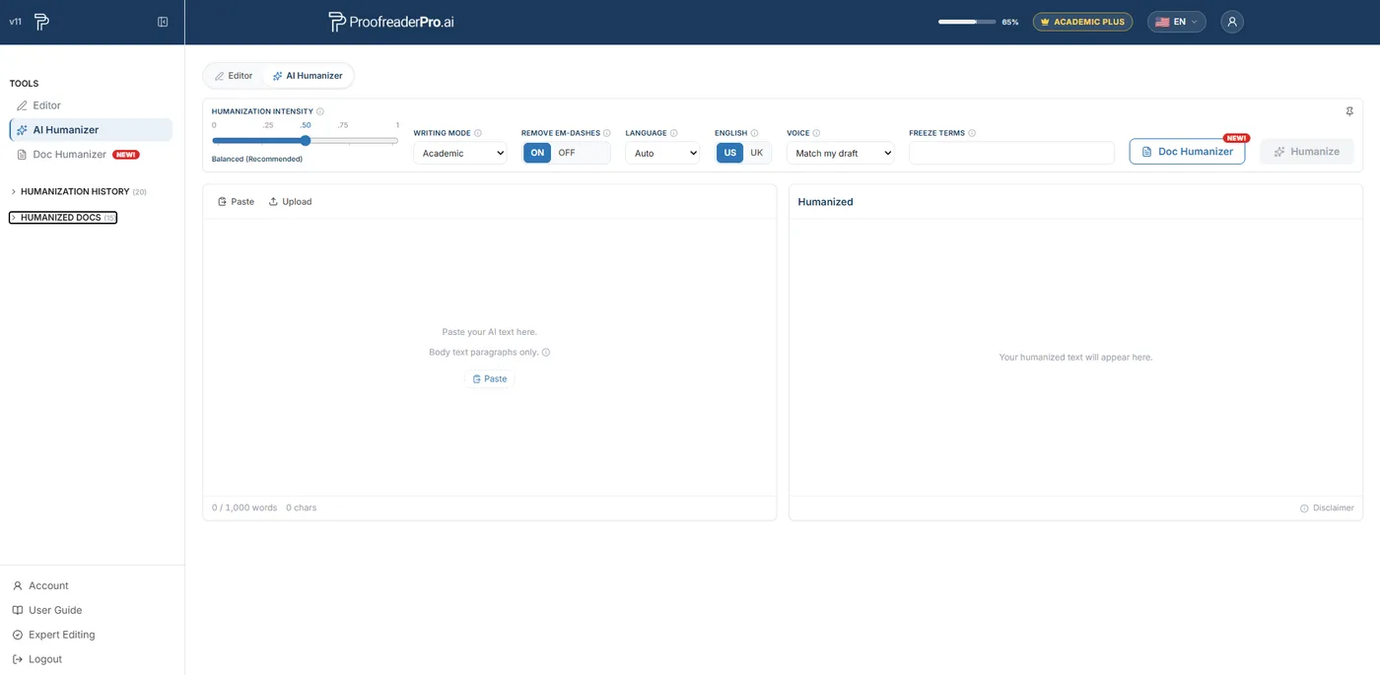Show info tooltip for Writing Mode

click(478, 133)
